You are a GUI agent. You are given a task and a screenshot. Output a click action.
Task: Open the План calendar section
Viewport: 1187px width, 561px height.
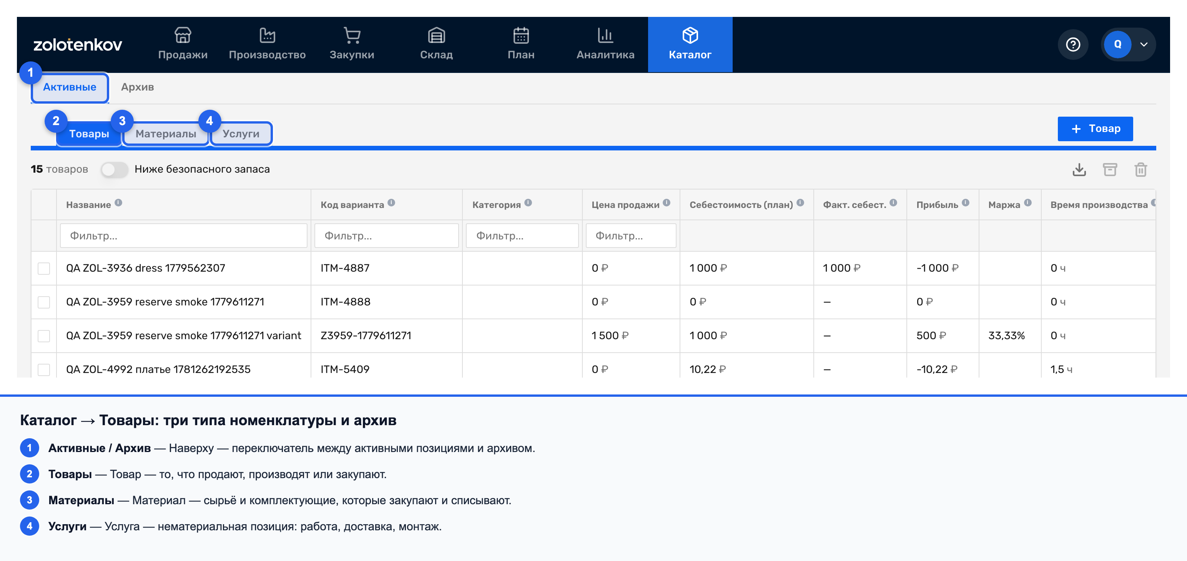[521, 44]
